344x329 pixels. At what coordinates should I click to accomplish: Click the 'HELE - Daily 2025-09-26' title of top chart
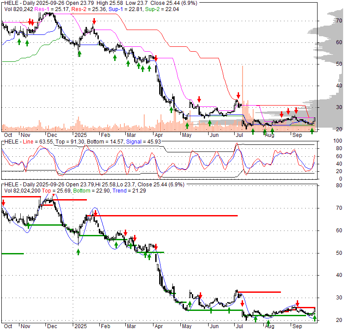pyautogui.click(x=34, y=3)
